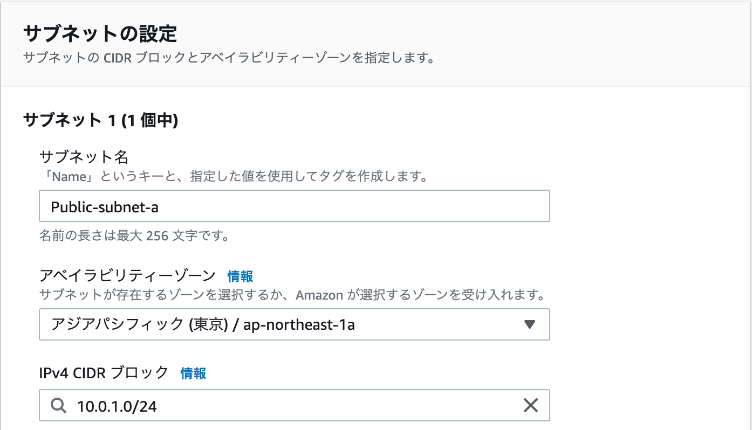
Task: Open the 情報 link beside IPv4 CIDR ブロック
Action: tap(193, 373)
